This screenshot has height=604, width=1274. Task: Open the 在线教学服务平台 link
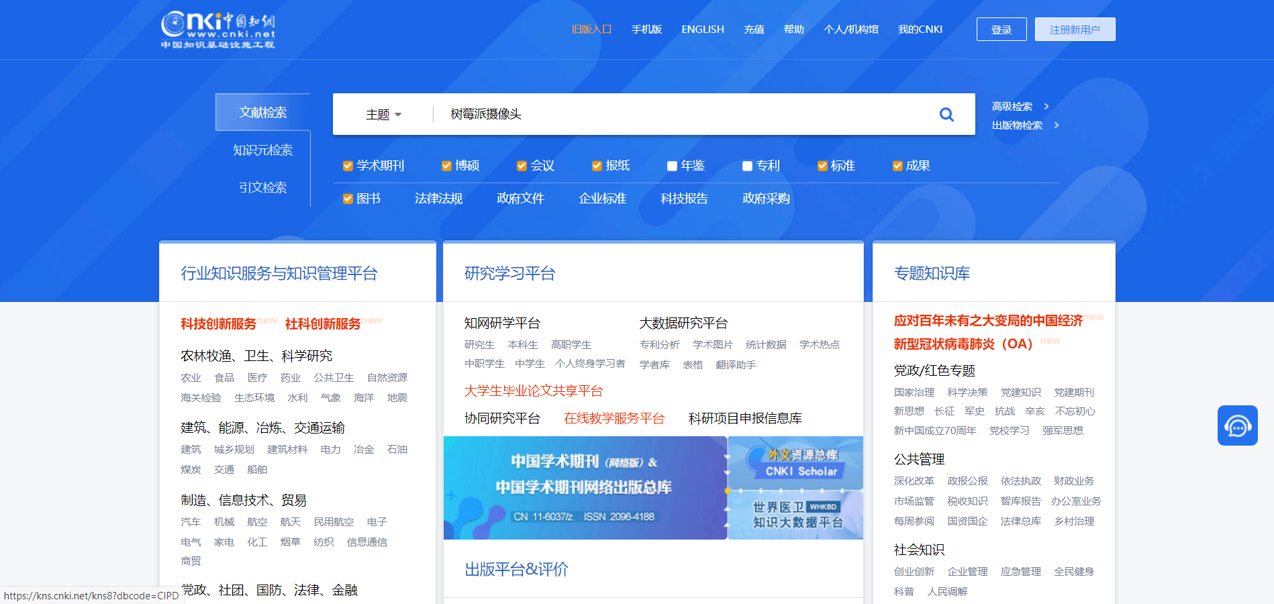coord(614,418)
